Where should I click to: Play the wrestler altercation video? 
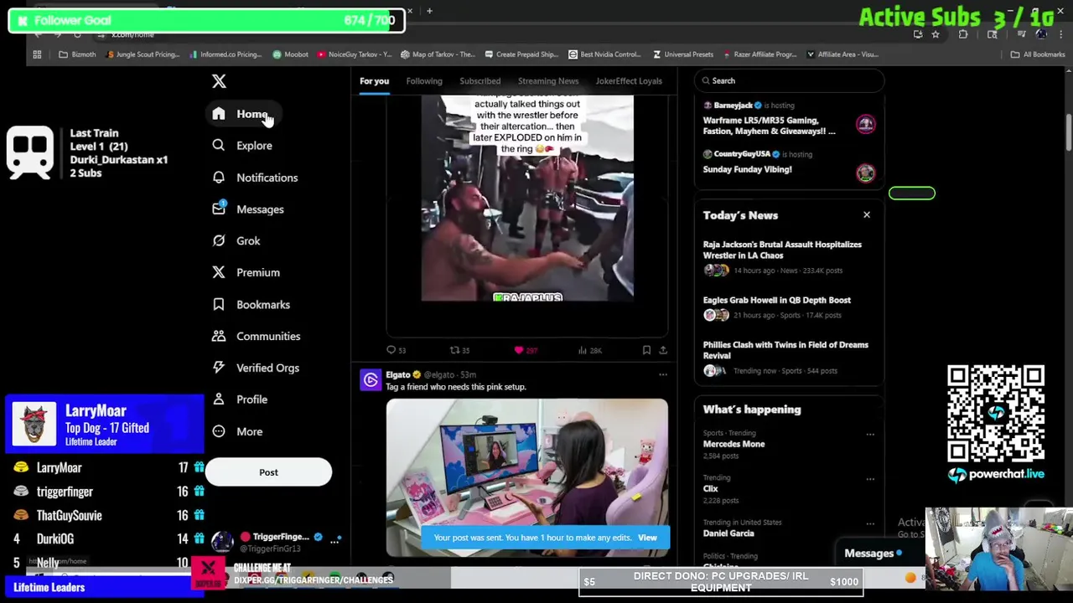pyautogui.click(x=527, y=198)
